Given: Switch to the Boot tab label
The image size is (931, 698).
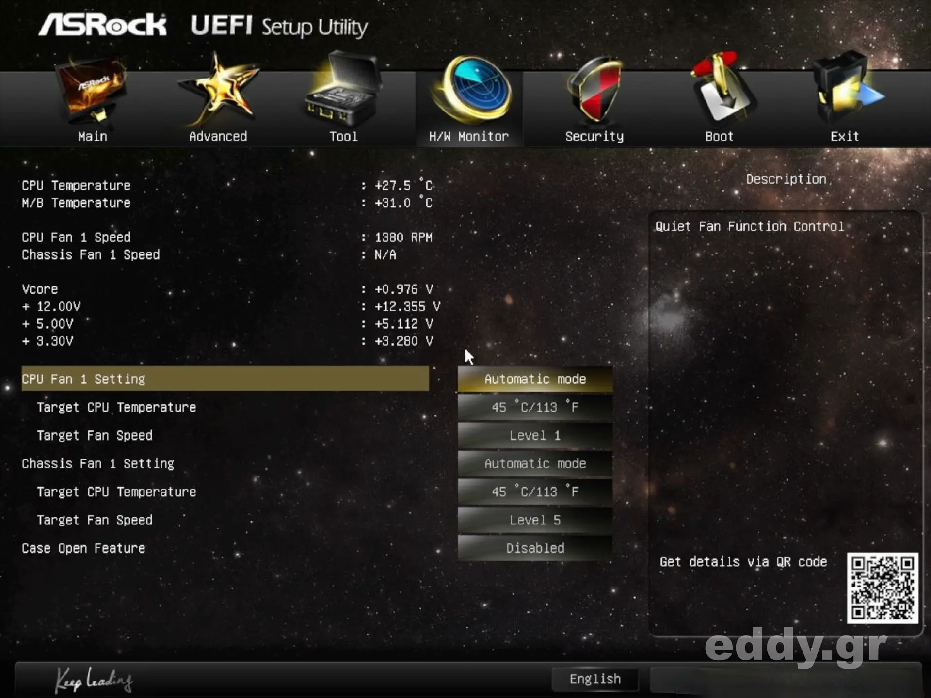Looking at the screenshot, I should (x=719, y=136).
